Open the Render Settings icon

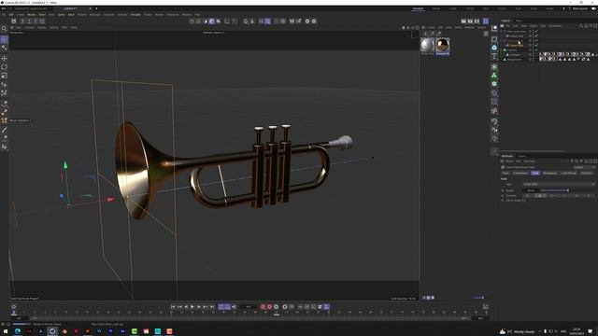(477, 21)
